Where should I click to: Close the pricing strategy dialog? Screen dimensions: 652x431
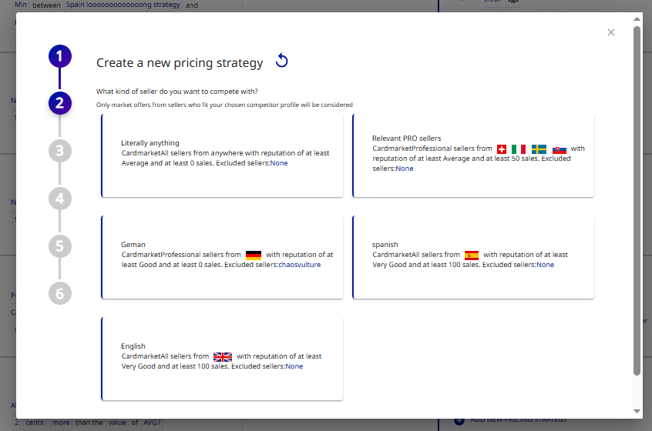[x=611, y=32]
